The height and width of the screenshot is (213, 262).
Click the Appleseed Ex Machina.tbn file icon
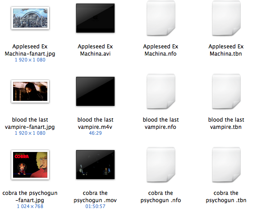[x=226, y=18]
